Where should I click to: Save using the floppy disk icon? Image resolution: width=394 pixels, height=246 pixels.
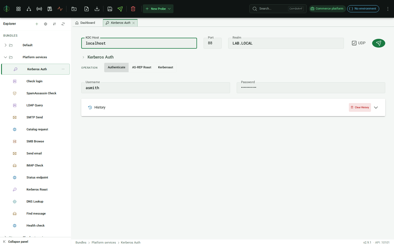point(110,9)
